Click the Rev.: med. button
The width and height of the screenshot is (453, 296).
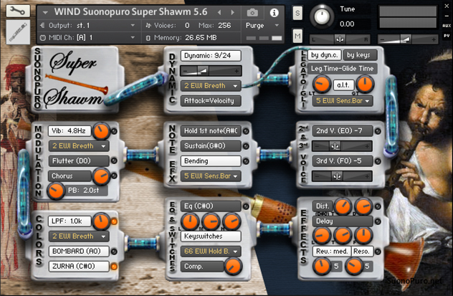click(x=332, y=252)
